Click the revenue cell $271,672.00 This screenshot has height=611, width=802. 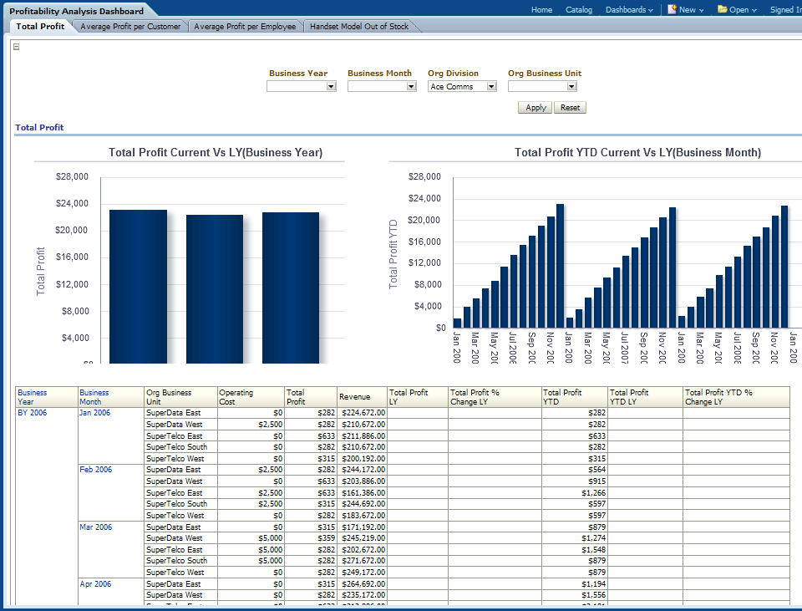pos(363,561)
